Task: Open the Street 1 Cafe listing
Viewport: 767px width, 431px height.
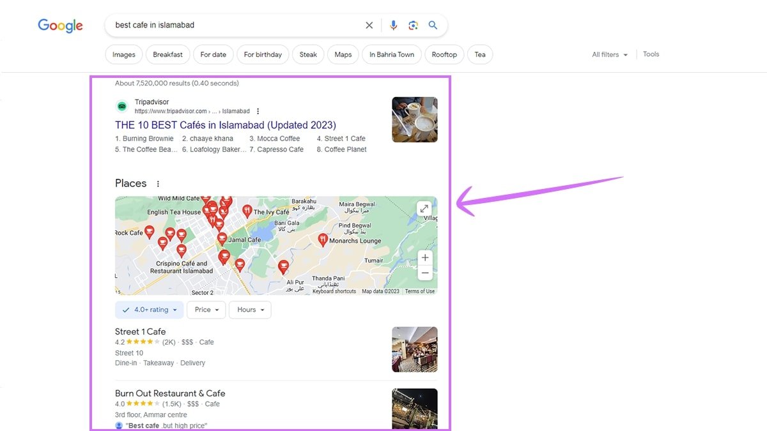Action: pyautogui.click(x=140, y=331)
